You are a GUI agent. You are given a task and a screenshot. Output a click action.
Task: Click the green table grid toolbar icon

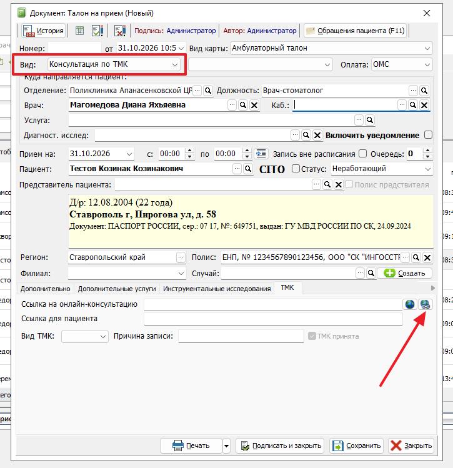79,31
